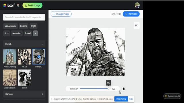Screen dimensions: 184x103
Task: Click the Fotor logo
Action: pyautogui.click(x=9, y=5)
